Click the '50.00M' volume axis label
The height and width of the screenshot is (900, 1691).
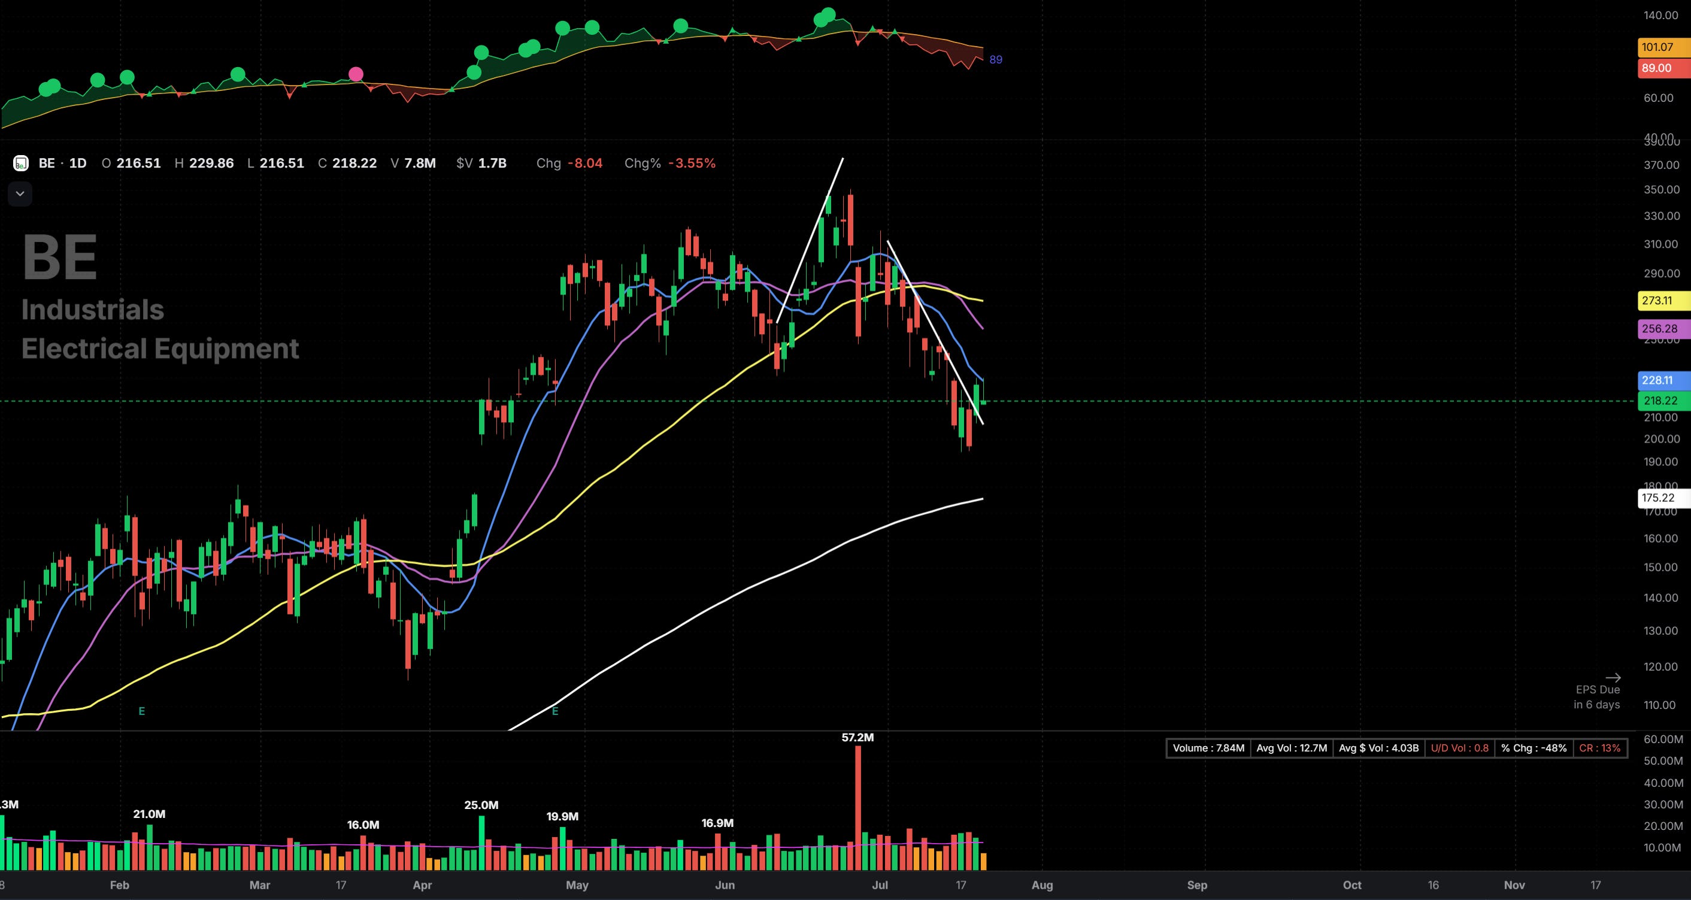[x=1663, y=761]
